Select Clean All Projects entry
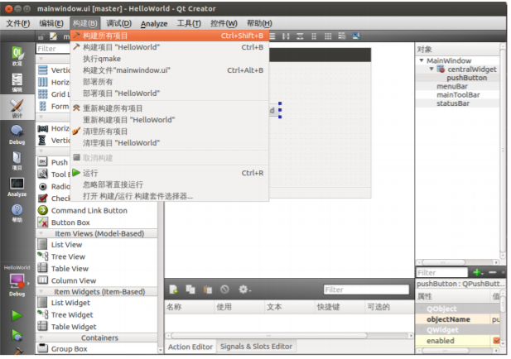The height and width of the screenshot is (359, 511). [x=170, y=132]
